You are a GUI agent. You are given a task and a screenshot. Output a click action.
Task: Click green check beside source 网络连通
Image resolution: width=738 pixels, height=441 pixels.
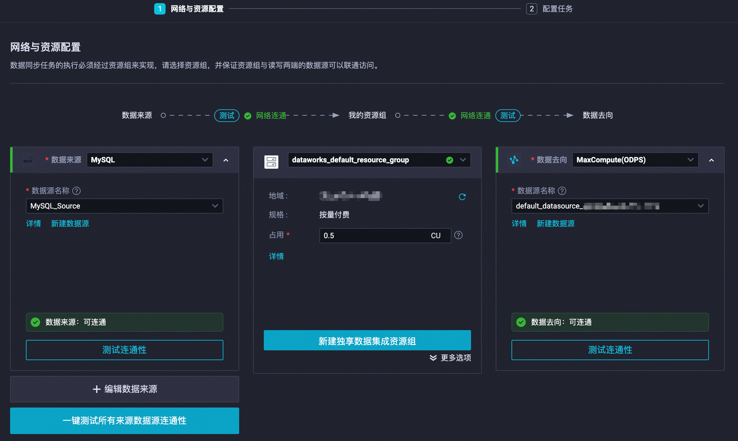point(248,116)
